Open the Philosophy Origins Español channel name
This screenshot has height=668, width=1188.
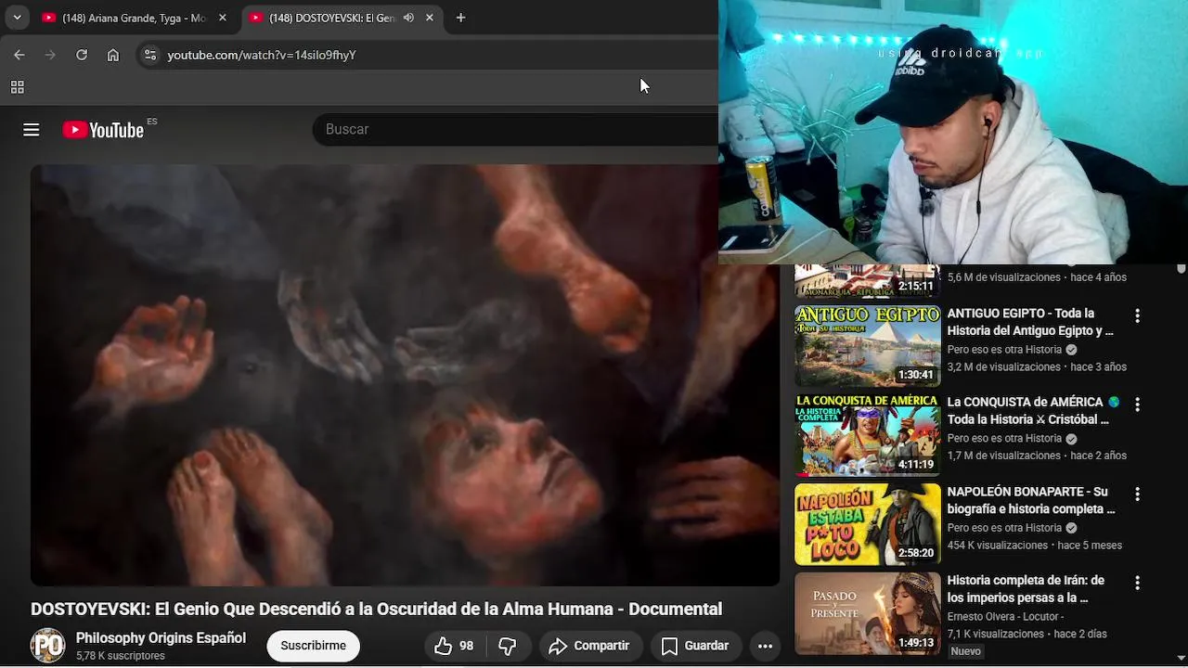[x=161, y=638]
